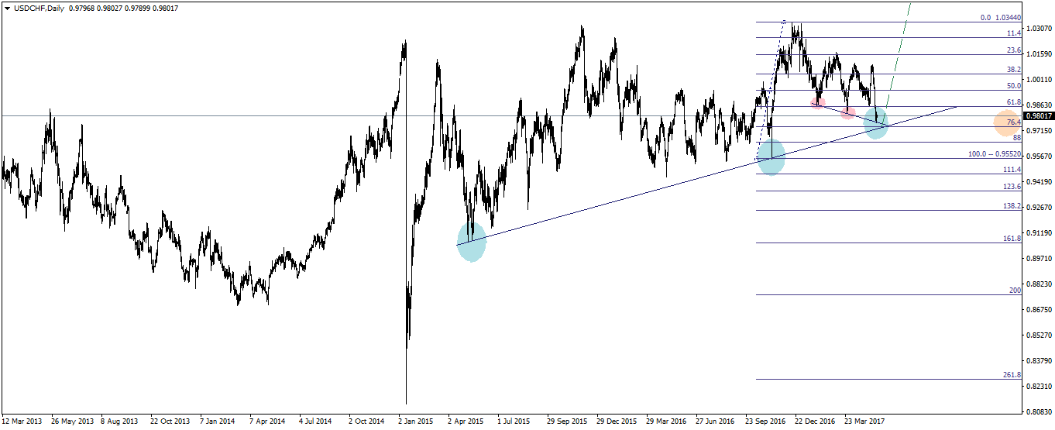Click the 0.94190 price scale value
Screen dimensions: 1055x430
pyautogui.click(x=1038, y=182)
